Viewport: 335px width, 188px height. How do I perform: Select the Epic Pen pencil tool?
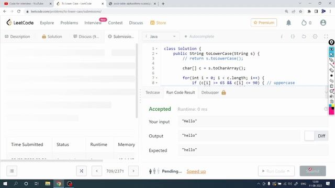(331, 60)
